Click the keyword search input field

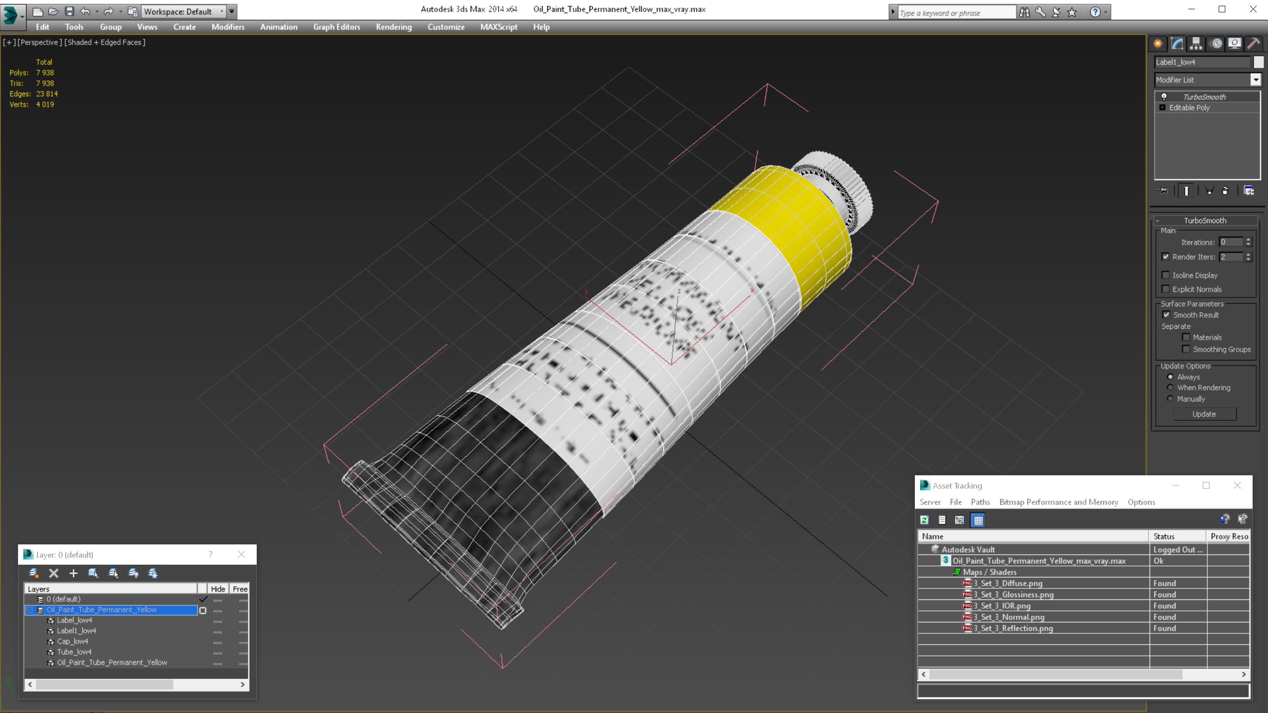click(957, 13)
